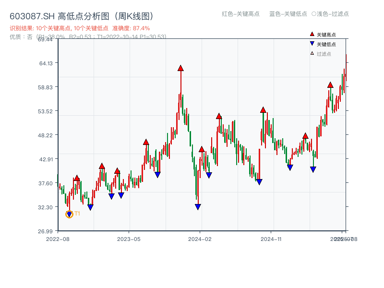Select the blue low marker near 39.4 in mid-2023
The width and height of the screenshot is (384, 288).
[x=158, y=175]
